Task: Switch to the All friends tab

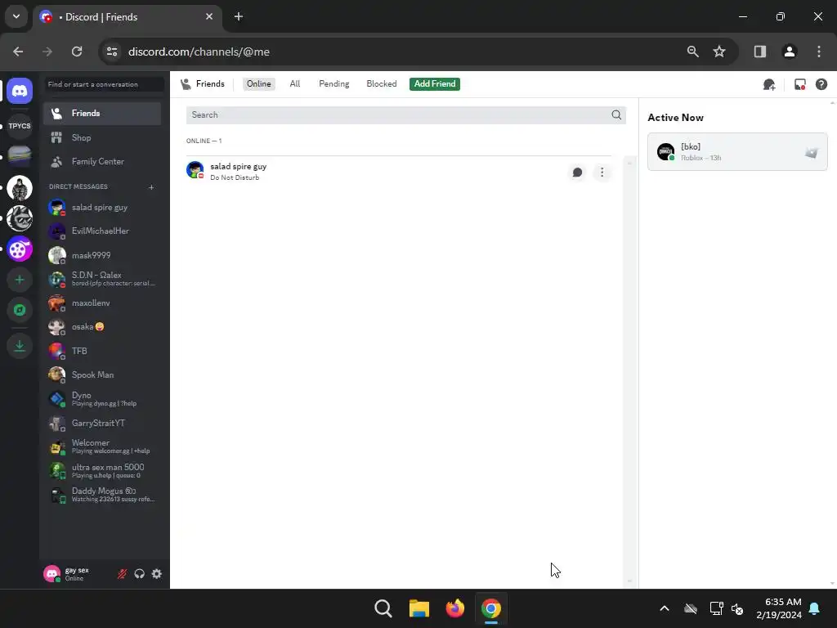Action: pyautogui.click(x=294, y=84)
